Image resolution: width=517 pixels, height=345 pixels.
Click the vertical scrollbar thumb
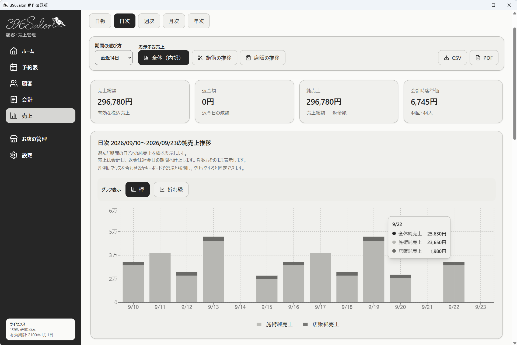(515, 83)
